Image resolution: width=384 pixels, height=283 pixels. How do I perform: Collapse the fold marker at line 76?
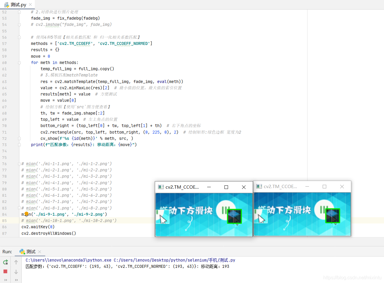pos(19,164)
